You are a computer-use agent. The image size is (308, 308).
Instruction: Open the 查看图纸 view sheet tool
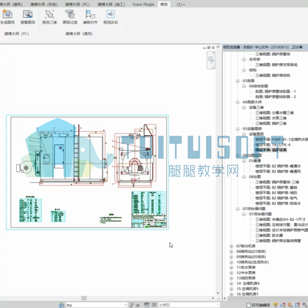[28, 14]
